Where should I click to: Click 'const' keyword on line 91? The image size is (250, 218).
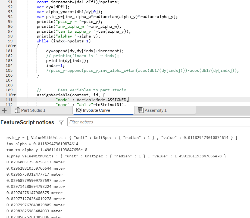click(x=43, y=2)
